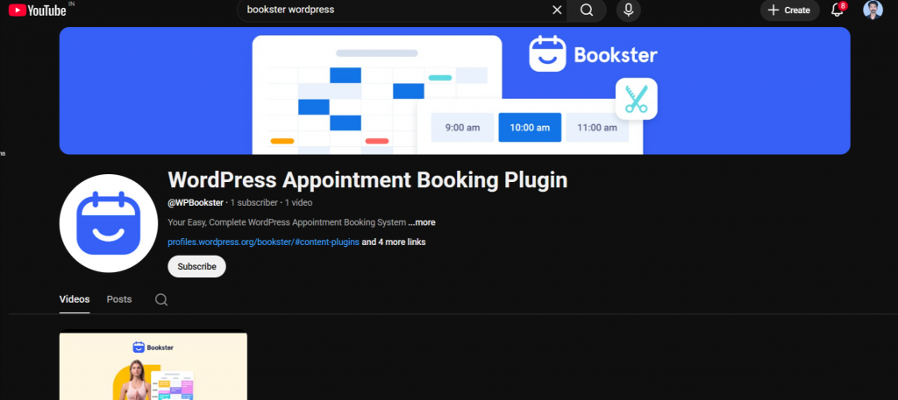Viewport: 898px width, 400px height.
Task: Open the profiles.wordpress.org/bookster link
Action: (263, 242)
